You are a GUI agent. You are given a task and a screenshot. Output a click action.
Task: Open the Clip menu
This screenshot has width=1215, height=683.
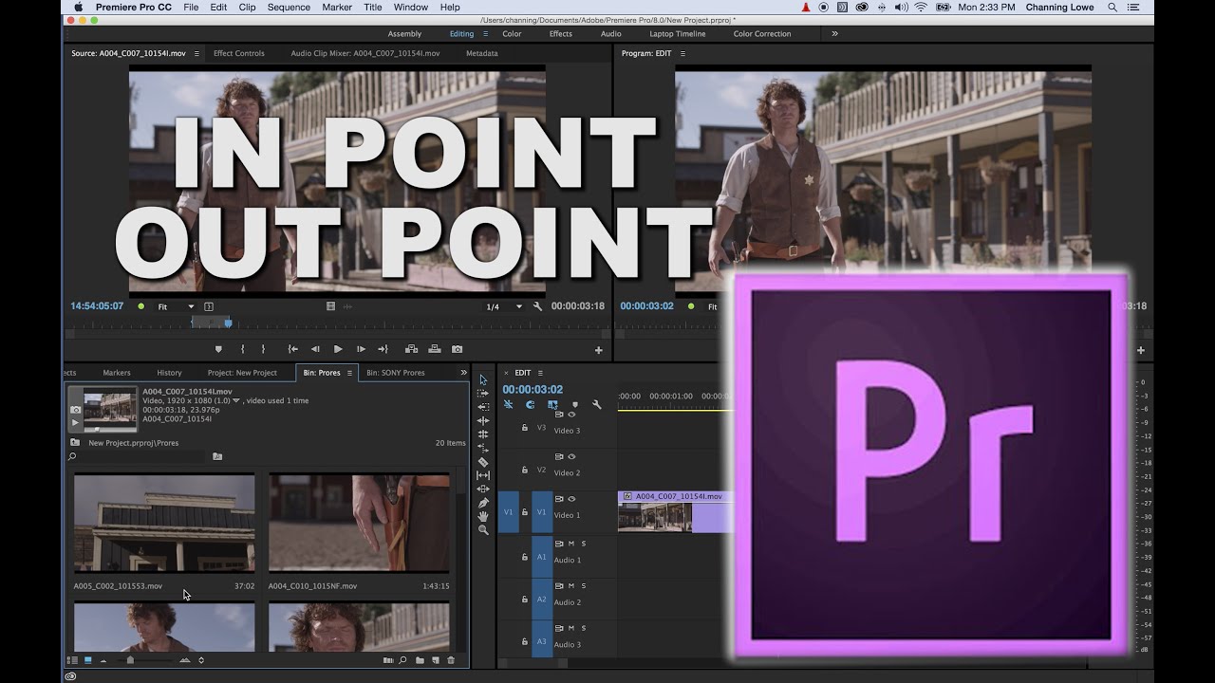point(247,7)
